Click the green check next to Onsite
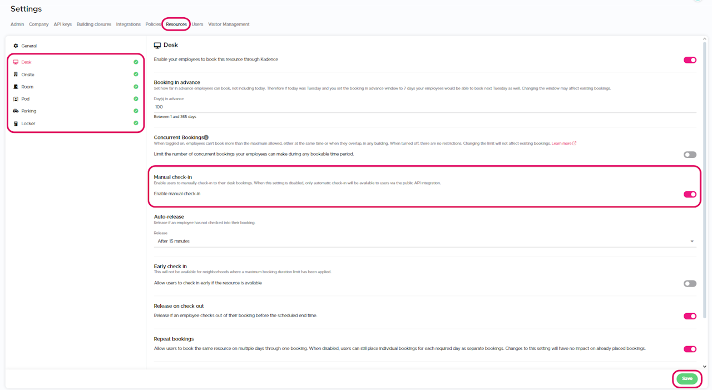The height and width of the screenshot is (390, 712). pos(136,75)
